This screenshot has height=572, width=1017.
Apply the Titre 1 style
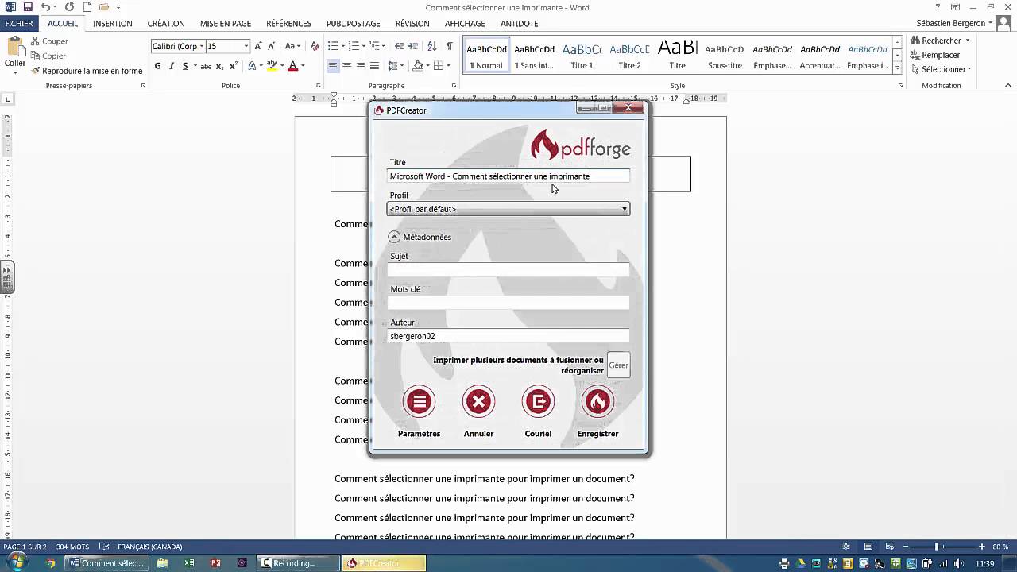[582, 56]
